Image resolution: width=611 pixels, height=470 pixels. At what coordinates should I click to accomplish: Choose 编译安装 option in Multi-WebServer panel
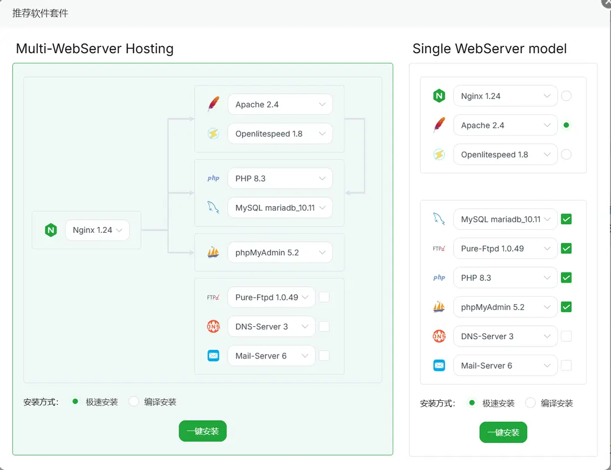point(134,401)
